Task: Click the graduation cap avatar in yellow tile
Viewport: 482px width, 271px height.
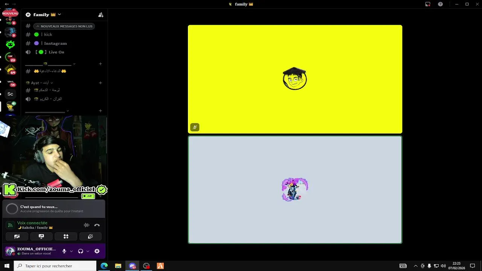Action: tap(295, 78)
